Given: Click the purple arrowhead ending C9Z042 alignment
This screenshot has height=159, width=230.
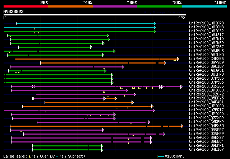Looking at the screenshot, I should pyautogui.click(x=135, y=95).
